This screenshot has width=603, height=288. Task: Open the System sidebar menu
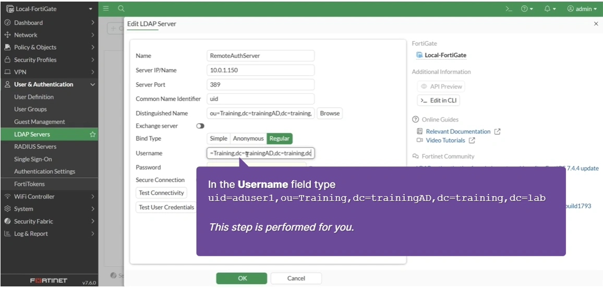coord(49,209)
